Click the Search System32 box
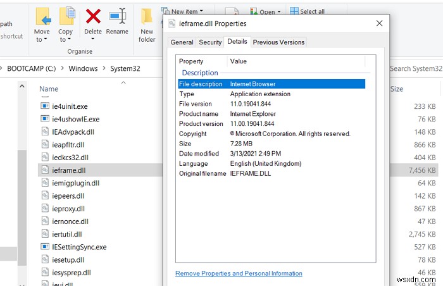Viewport: 443px width, 286px height. click(415, 68)
